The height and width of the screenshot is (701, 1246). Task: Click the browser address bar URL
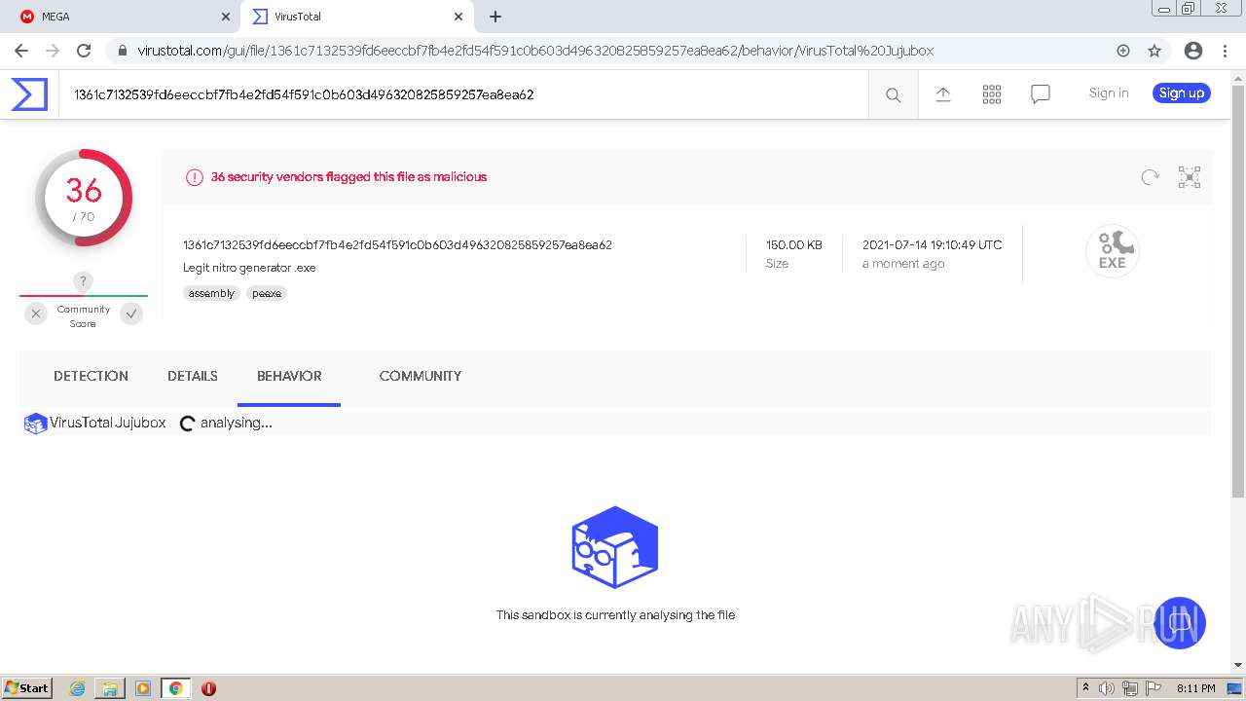(535, 51)
